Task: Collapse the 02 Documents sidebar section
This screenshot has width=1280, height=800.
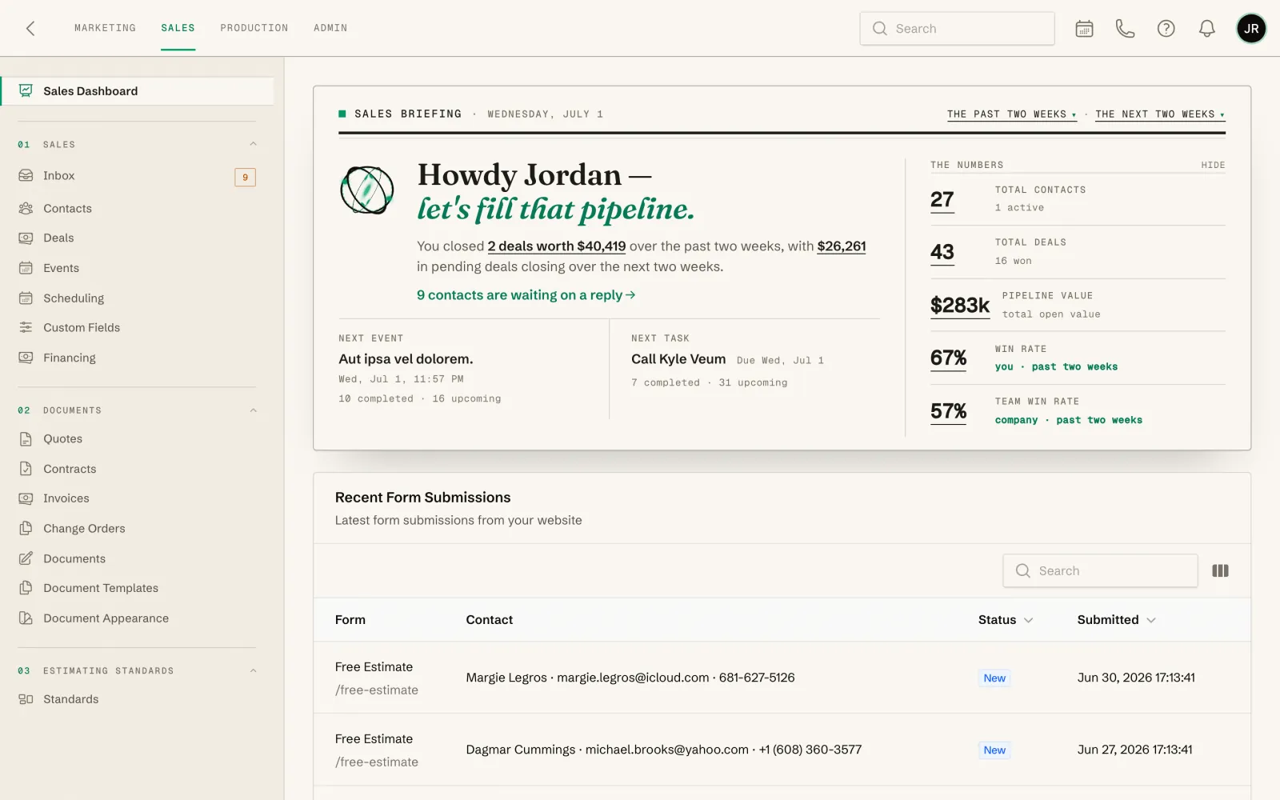Action: click(x=253, y=410)
